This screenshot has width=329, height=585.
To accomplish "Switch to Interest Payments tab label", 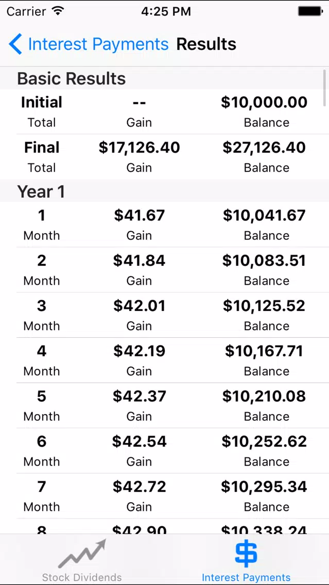I will coord(246,577).
